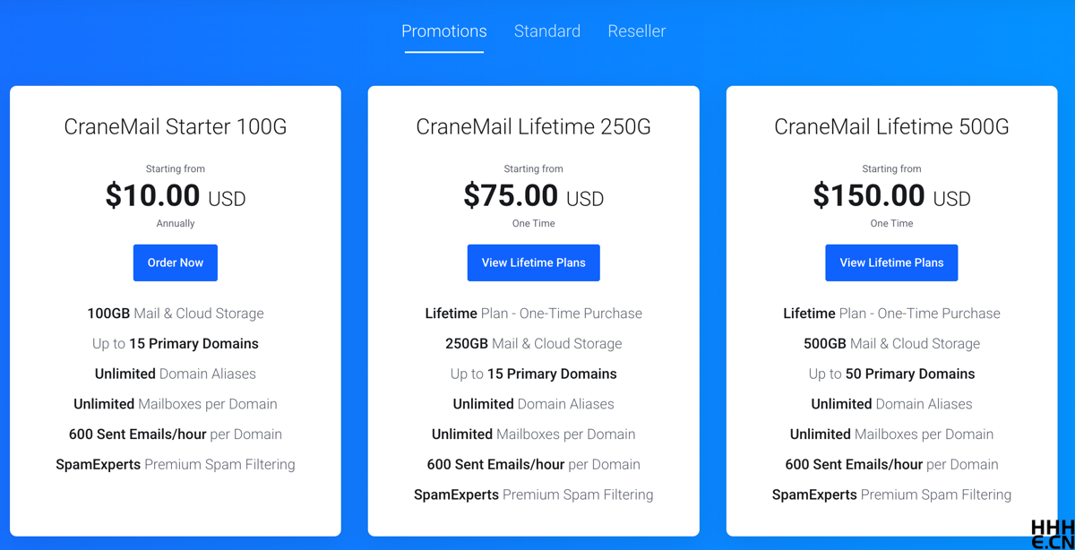Click the 100GB Mail & Cloud Storage feature

176,314
